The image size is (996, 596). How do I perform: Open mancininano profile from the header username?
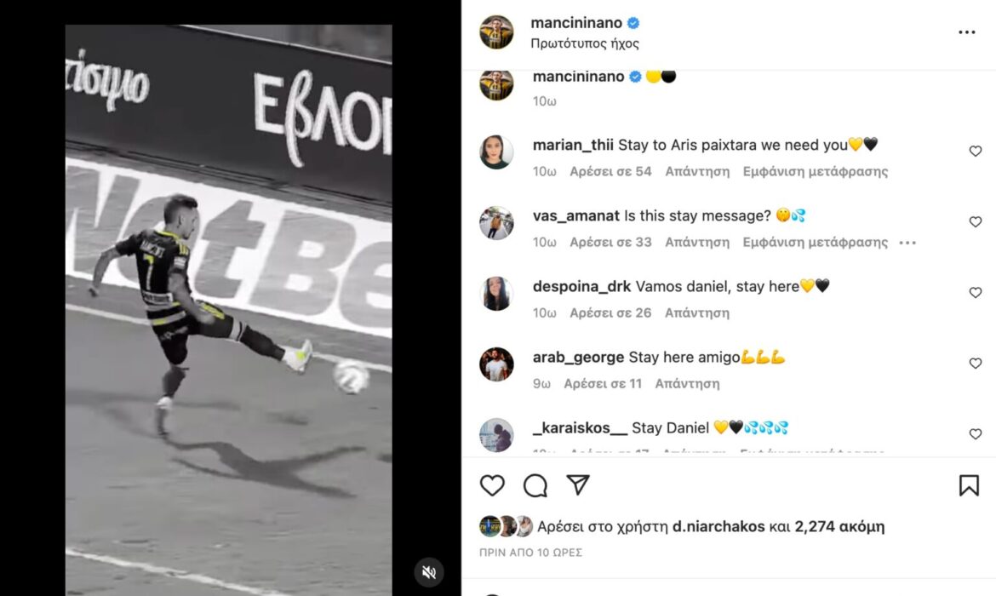[x=576, y=23]
